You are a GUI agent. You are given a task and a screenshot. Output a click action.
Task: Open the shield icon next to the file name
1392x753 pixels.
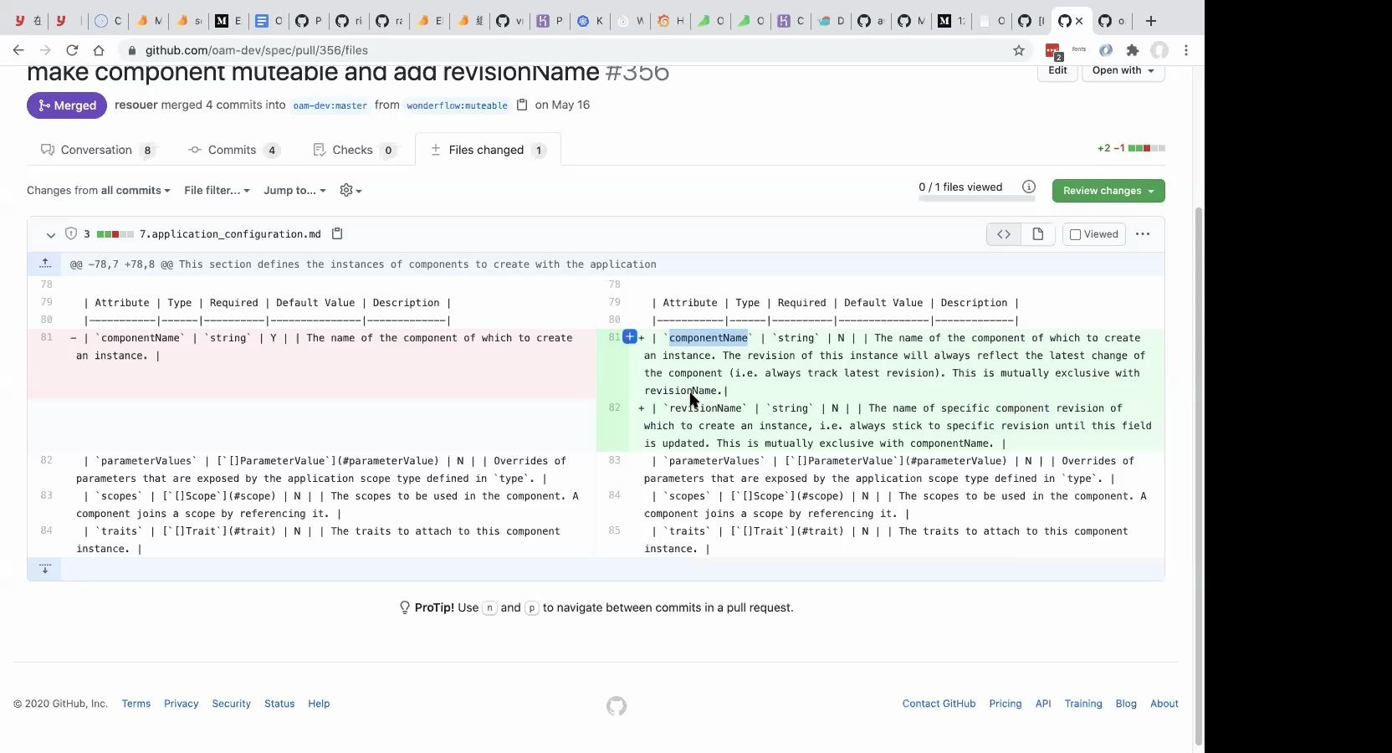coord(71,234)
